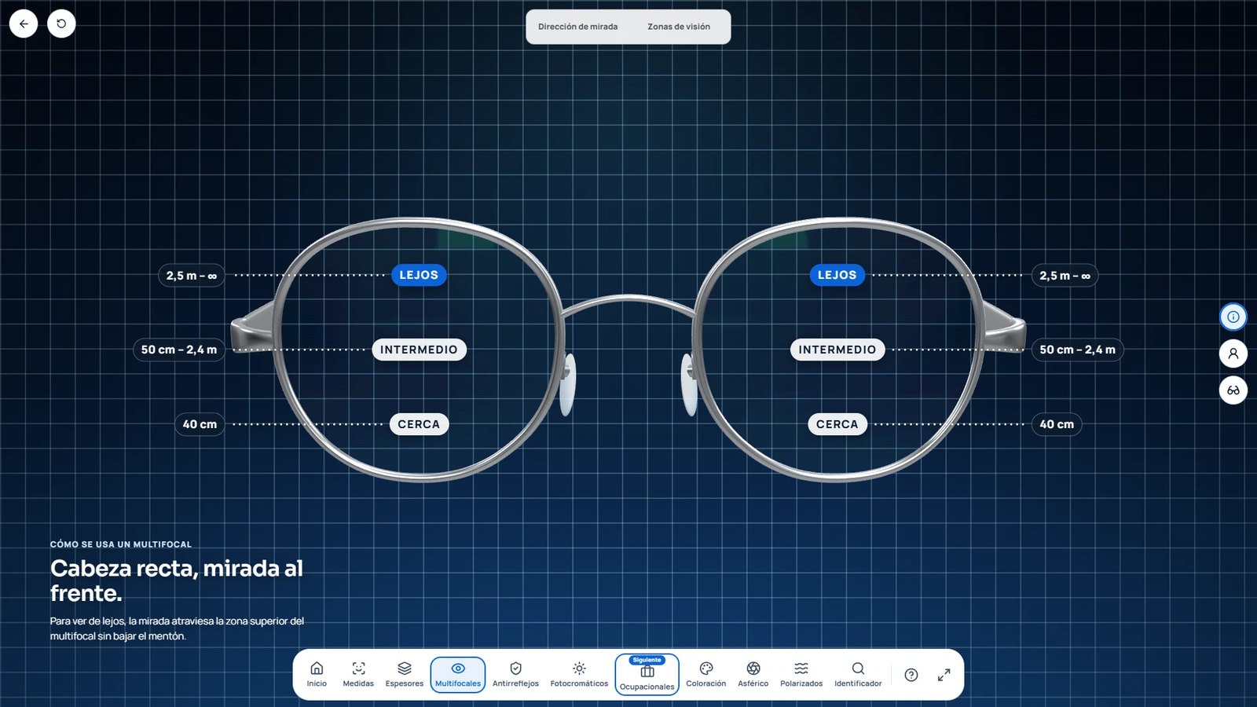Open the Fotocromáticos sun icon section

579,675
